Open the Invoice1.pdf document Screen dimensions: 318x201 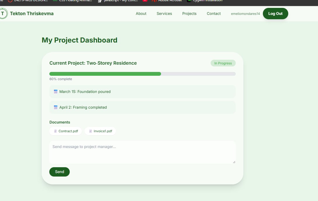100,131
